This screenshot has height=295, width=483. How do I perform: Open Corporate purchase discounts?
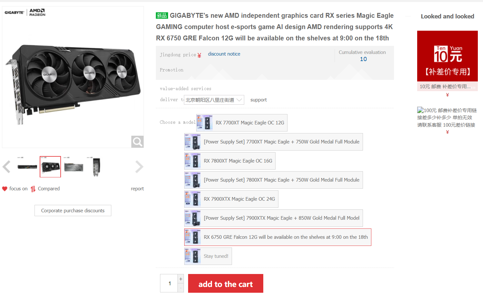[73, 211]
